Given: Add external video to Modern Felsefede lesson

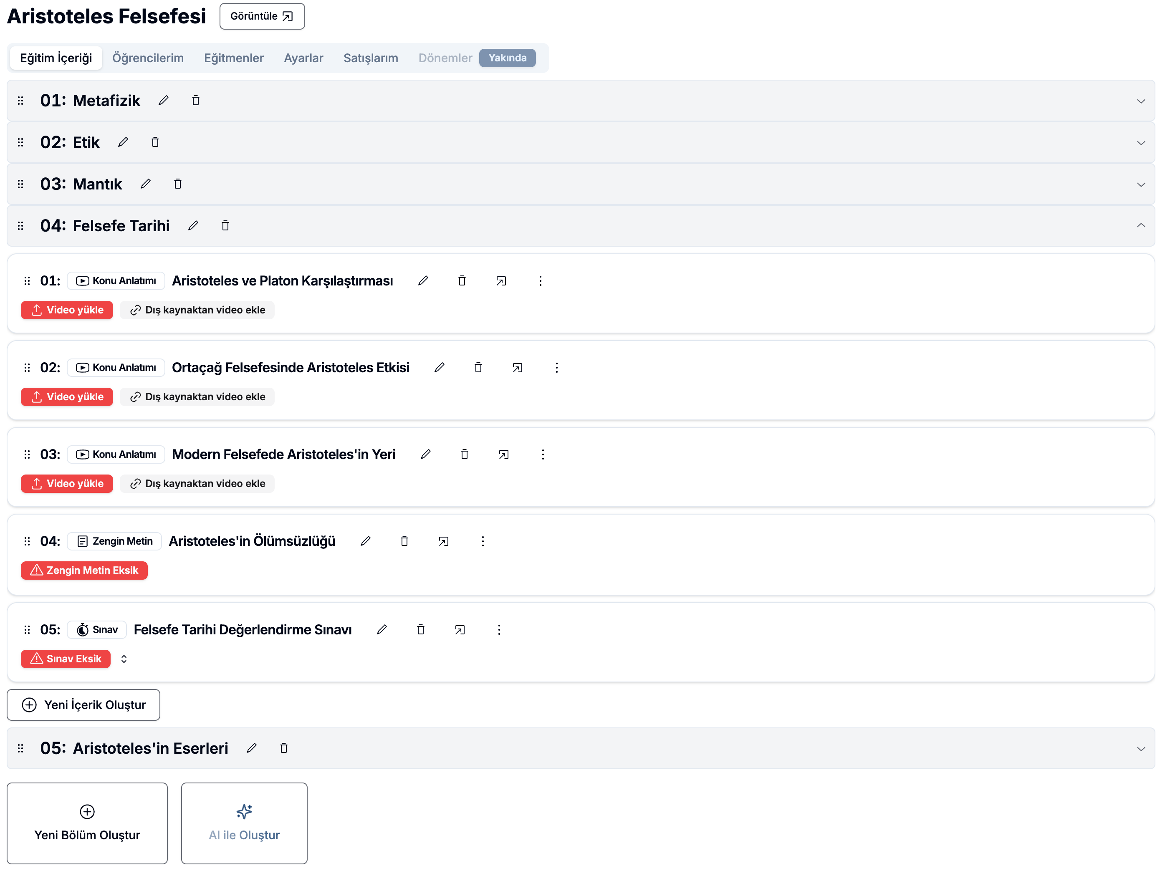Looking at the screenshot, I should pyautogui.click(x=197, y=484).
